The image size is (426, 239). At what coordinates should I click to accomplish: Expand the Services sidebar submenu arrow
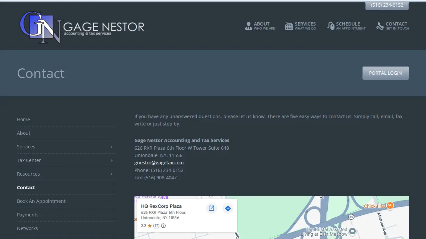coord(111,147)
